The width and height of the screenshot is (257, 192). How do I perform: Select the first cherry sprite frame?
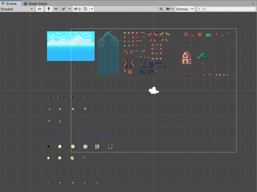[x=48, y=171]
